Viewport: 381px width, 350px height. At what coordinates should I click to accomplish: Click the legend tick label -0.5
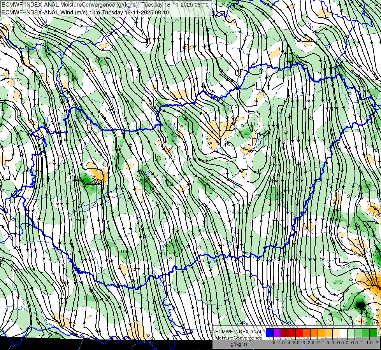340,343
